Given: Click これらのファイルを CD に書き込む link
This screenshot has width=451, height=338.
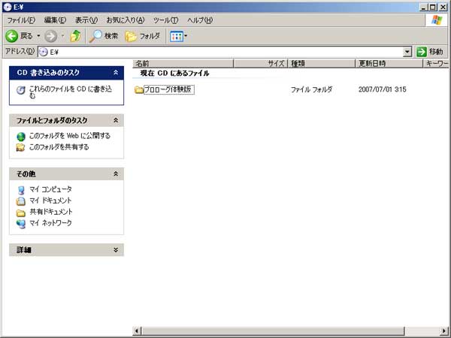Looking at the screenshot, I should 71,92.
